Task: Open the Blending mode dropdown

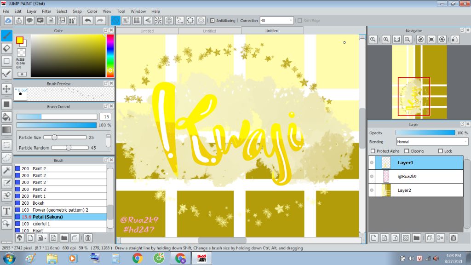Action: point(465,142)
